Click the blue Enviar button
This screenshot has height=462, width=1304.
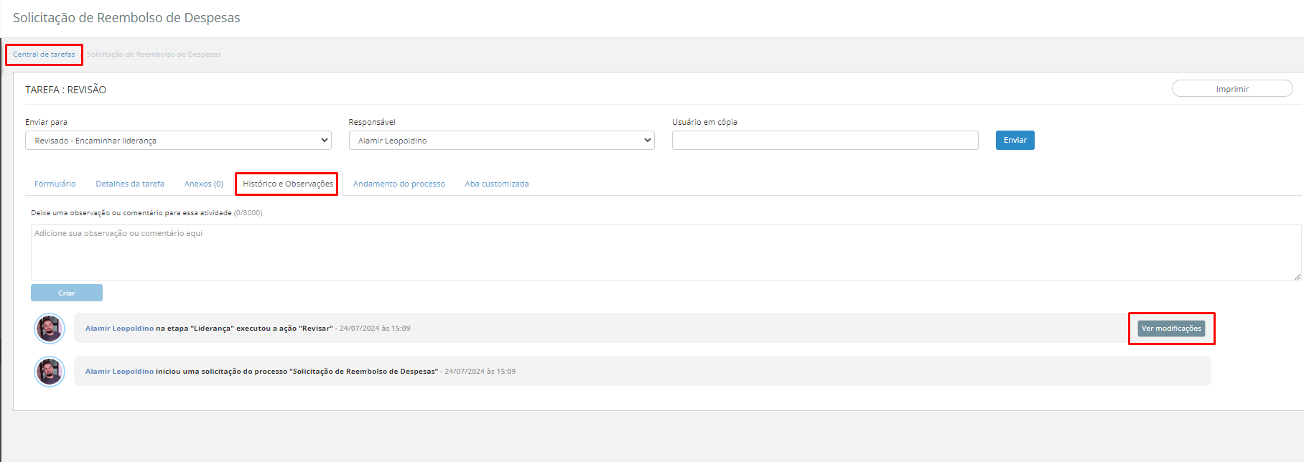point(1015,141)
